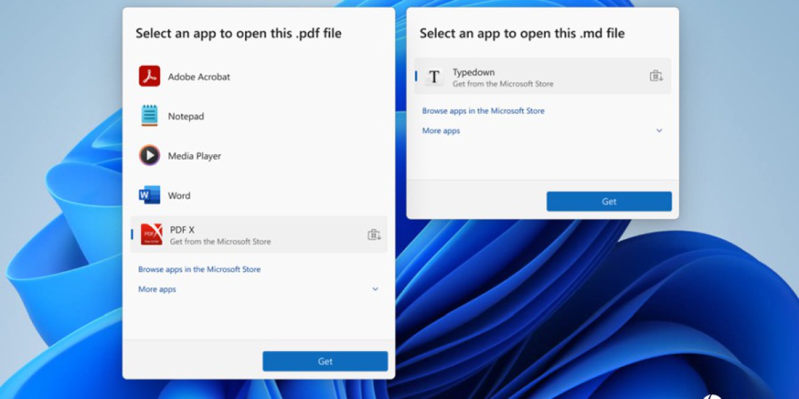Click the Media Player play icon
Viewport: 799px width, 399px height.
150,156
